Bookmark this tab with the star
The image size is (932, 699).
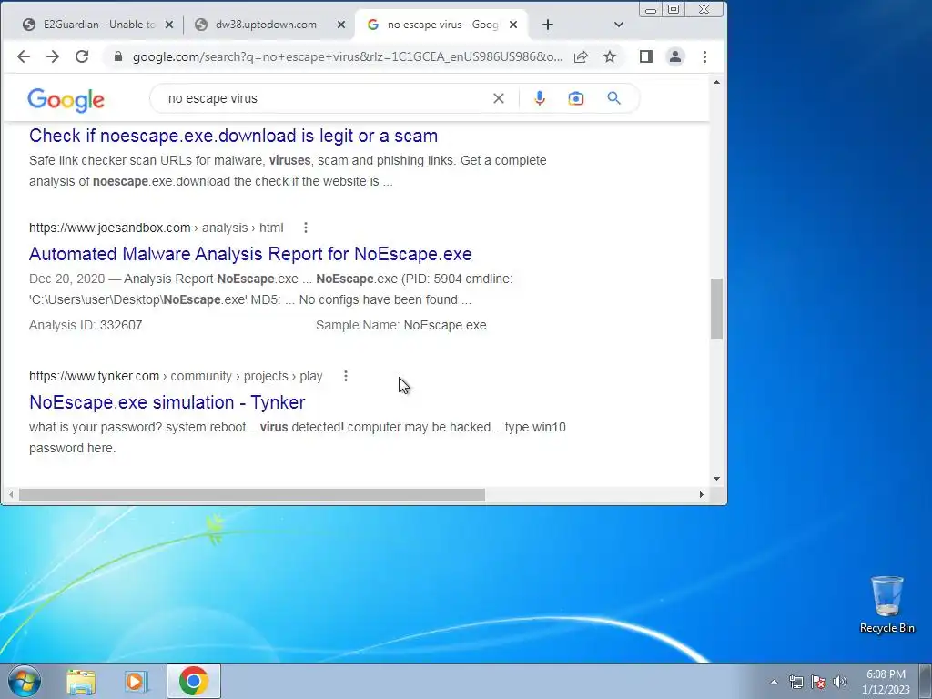(609, 56)
